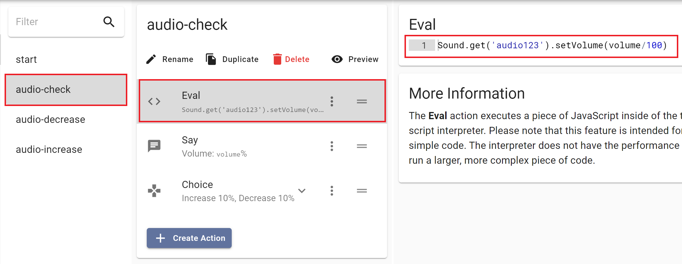This screenshot has height=264, width=682.
Task: Click the Preview eye icon
Action: (337, 59)
